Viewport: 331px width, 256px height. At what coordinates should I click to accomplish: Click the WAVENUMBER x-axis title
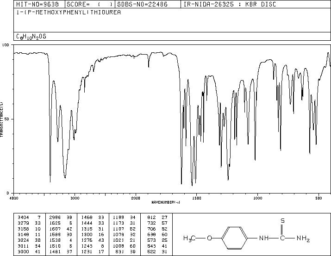click(x=166, y=202)
